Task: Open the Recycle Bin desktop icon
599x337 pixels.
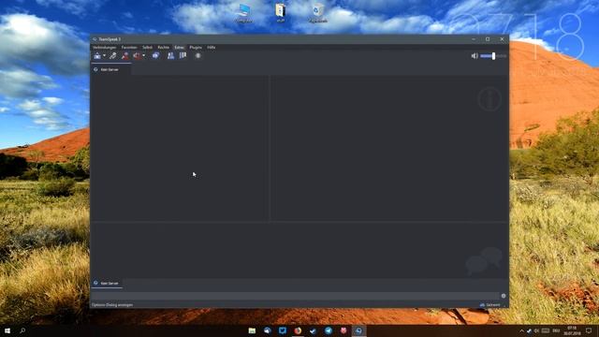Action: tap(317, 13)
